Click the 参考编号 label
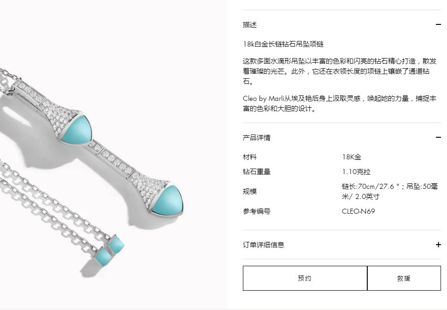Viewport: 447px width, 310px height. pyautogui.click(x=257, y=211)
